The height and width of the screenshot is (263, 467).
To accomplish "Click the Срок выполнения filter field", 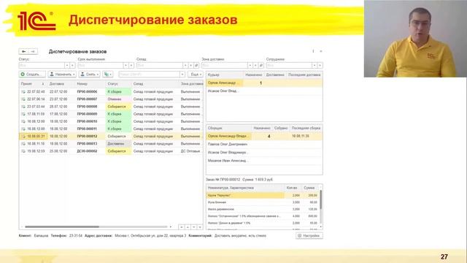I will coord(101,65).
